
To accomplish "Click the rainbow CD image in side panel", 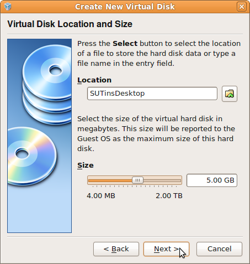I will (31, 156).
